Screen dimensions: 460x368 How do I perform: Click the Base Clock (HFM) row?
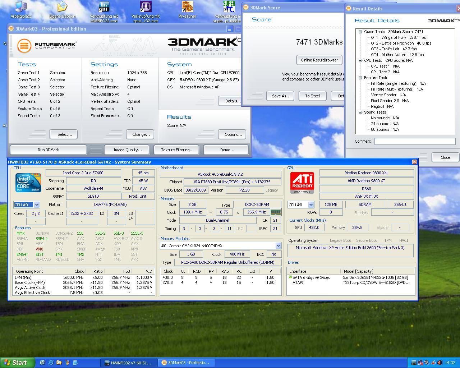click(83, 282)
